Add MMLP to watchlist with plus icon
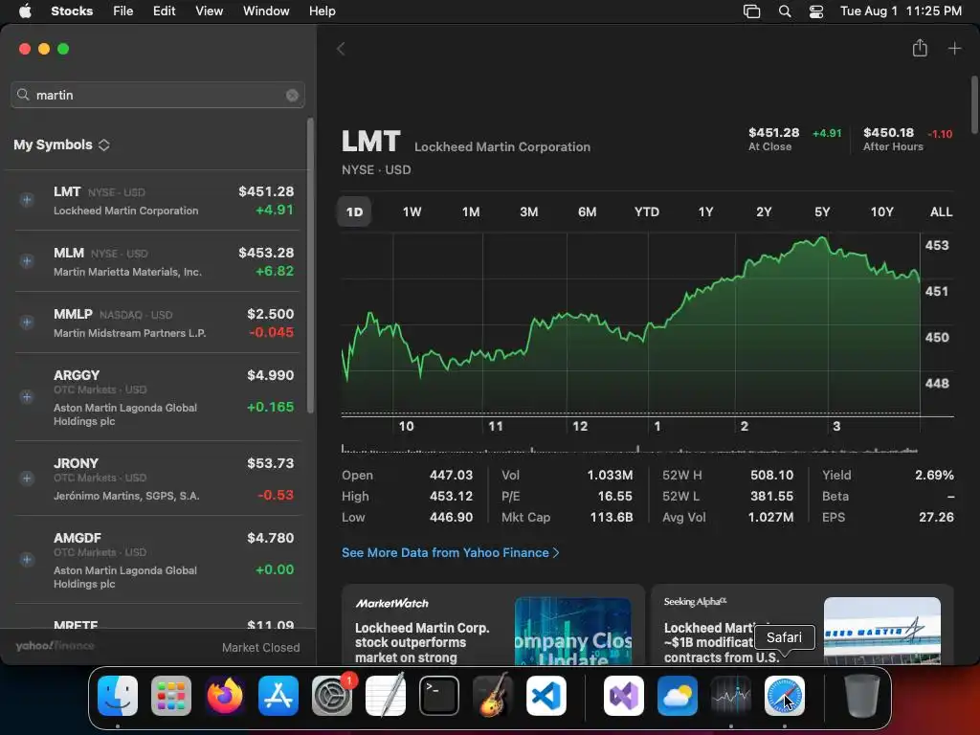The height and width of the screenshot is (735, 980). [x=26, y=323]
